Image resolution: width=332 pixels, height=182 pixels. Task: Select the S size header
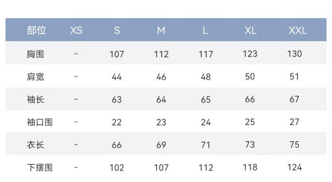(x=117, y=31)
